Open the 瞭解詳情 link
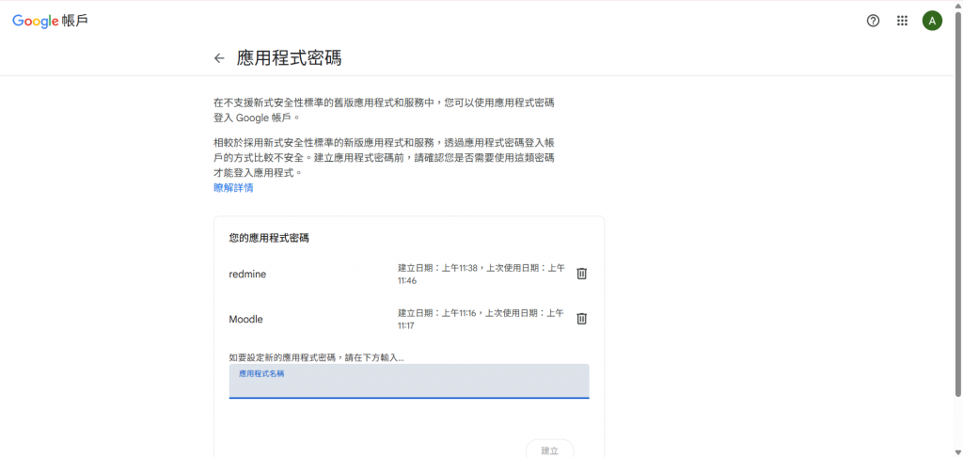 tap(233, 188)
